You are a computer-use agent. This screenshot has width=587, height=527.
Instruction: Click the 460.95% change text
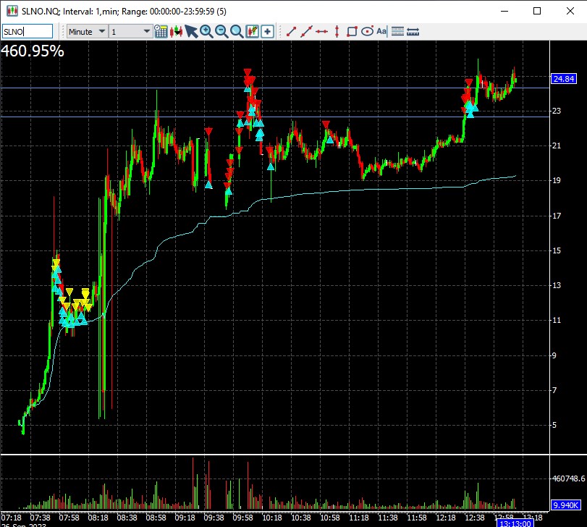pyautogui.click(x=33, y=51)
